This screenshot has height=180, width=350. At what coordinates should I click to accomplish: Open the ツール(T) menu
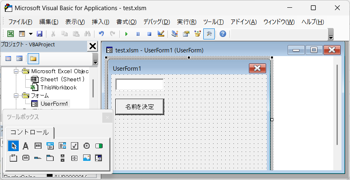coord(214,22)
